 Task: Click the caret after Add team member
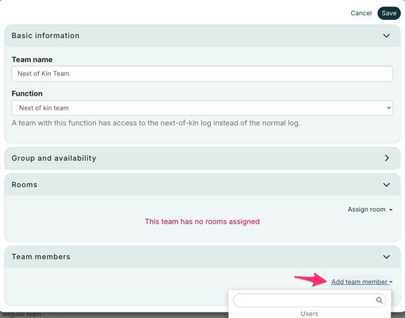(x=391, y=282)
